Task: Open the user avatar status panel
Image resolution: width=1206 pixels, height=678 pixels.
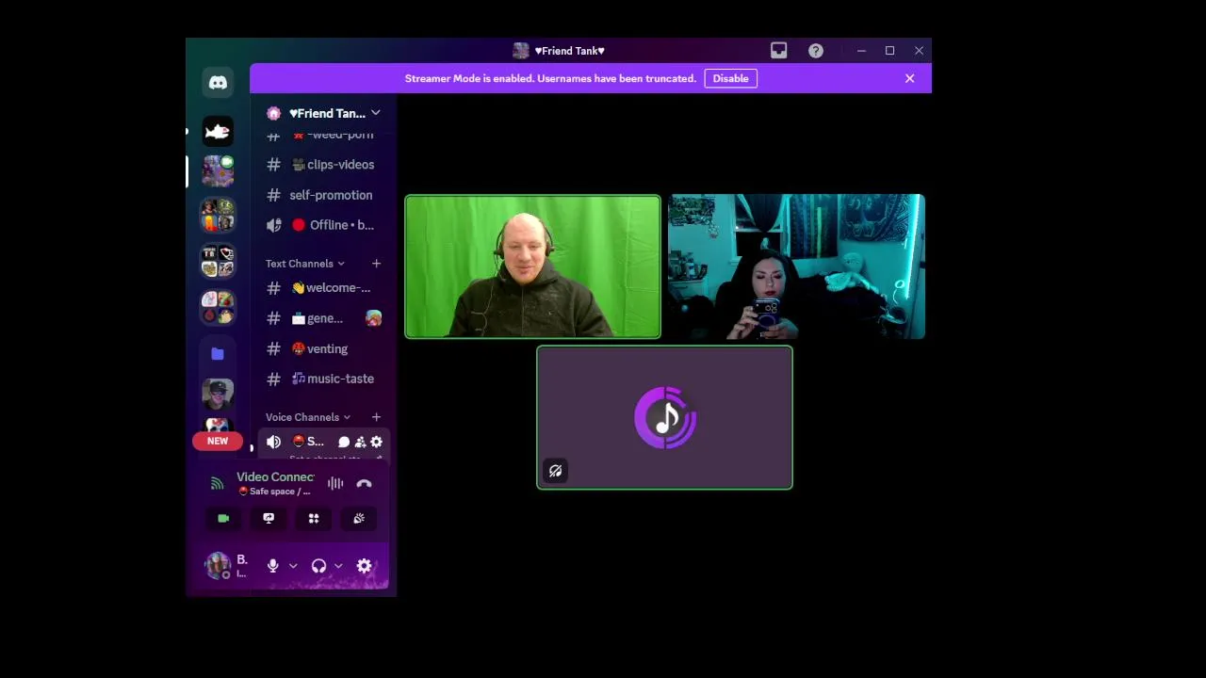Action: (x=219, y=566)
